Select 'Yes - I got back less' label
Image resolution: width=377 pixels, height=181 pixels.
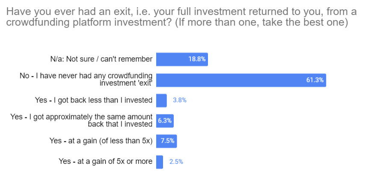tap(94, 100)
